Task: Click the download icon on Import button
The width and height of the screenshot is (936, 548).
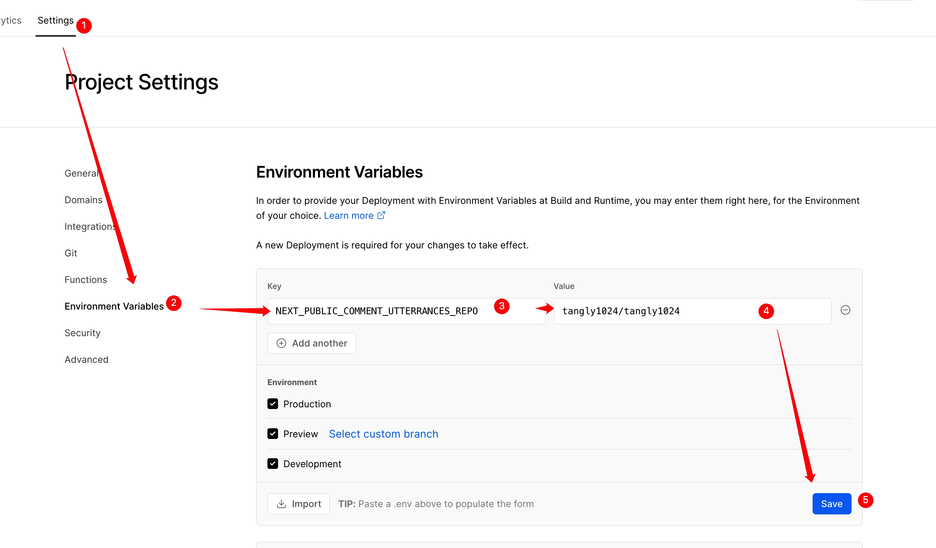Action: pos(281,504)
